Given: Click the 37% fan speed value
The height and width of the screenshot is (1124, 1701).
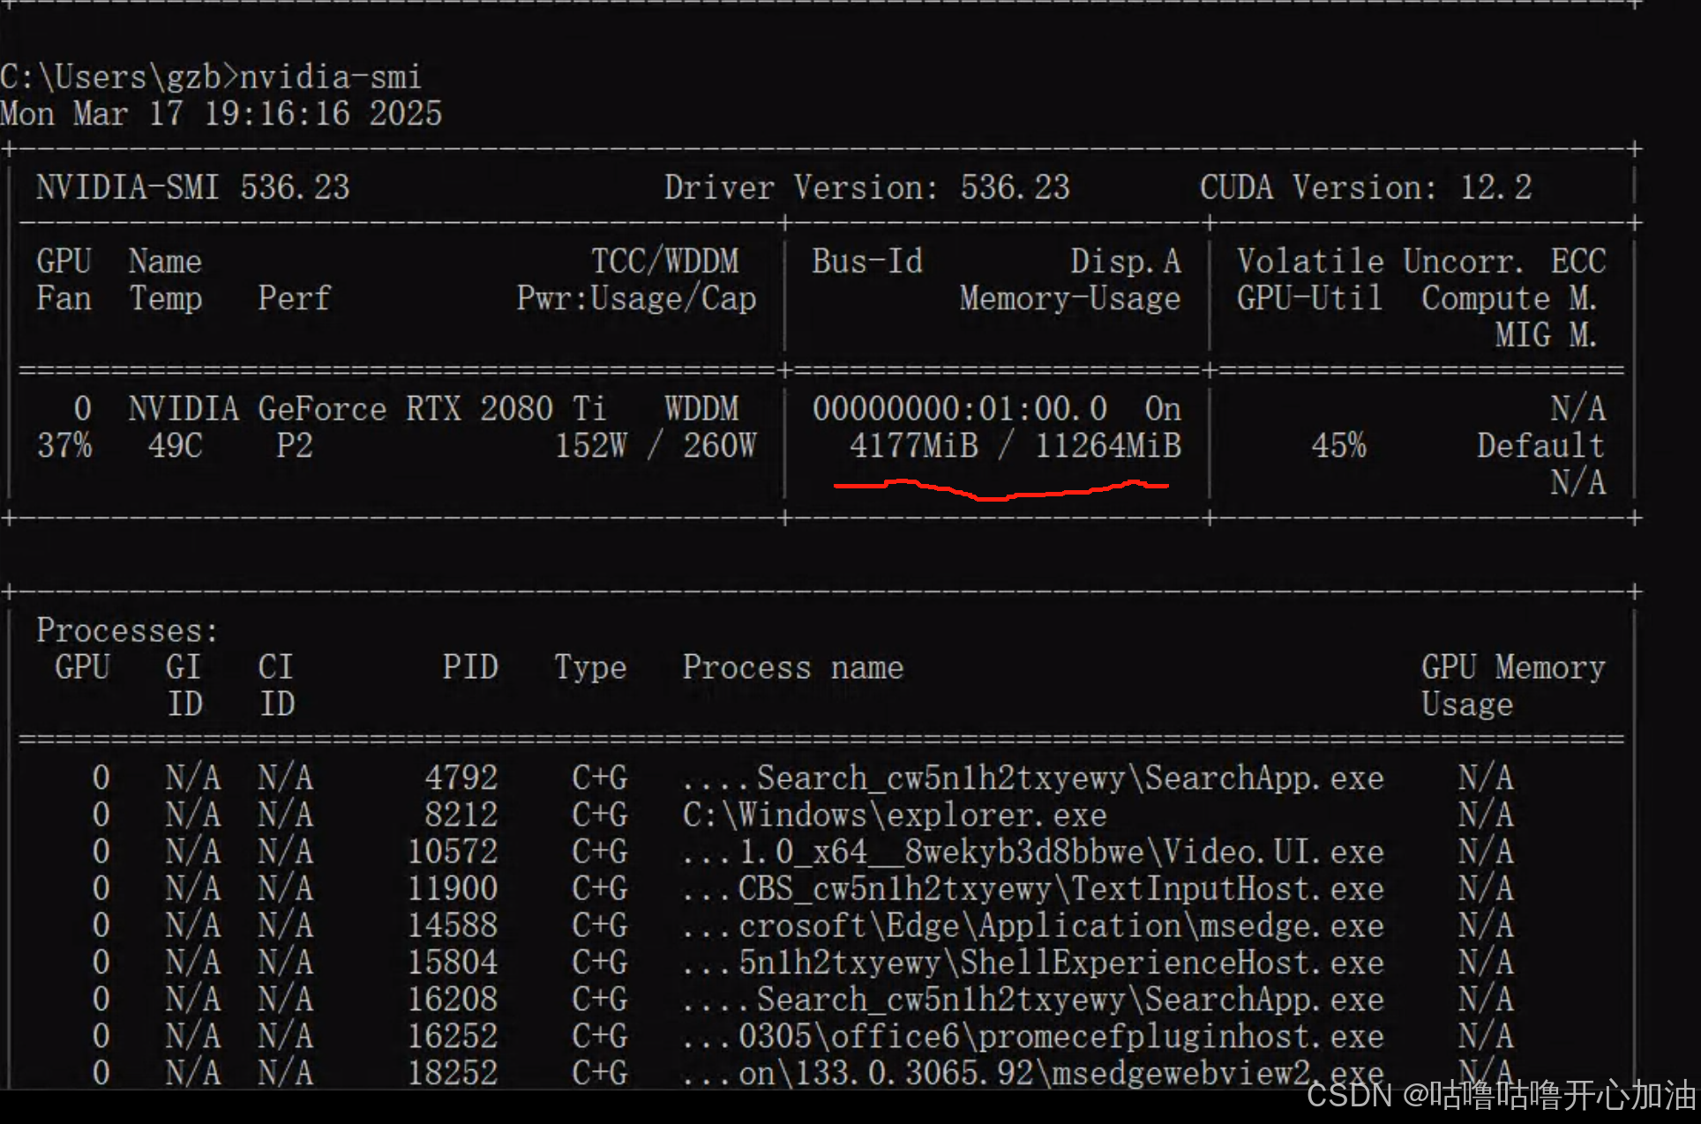Looking at the screenshot, I should pyautogui.click(x=64, y=445).
